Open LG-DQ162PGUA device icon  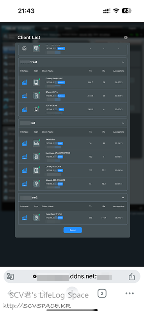pyautogui.click(x=36, y=170)
